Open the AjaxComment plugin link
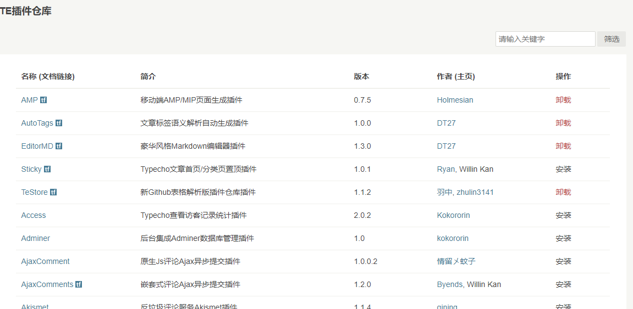 (45, 262)
